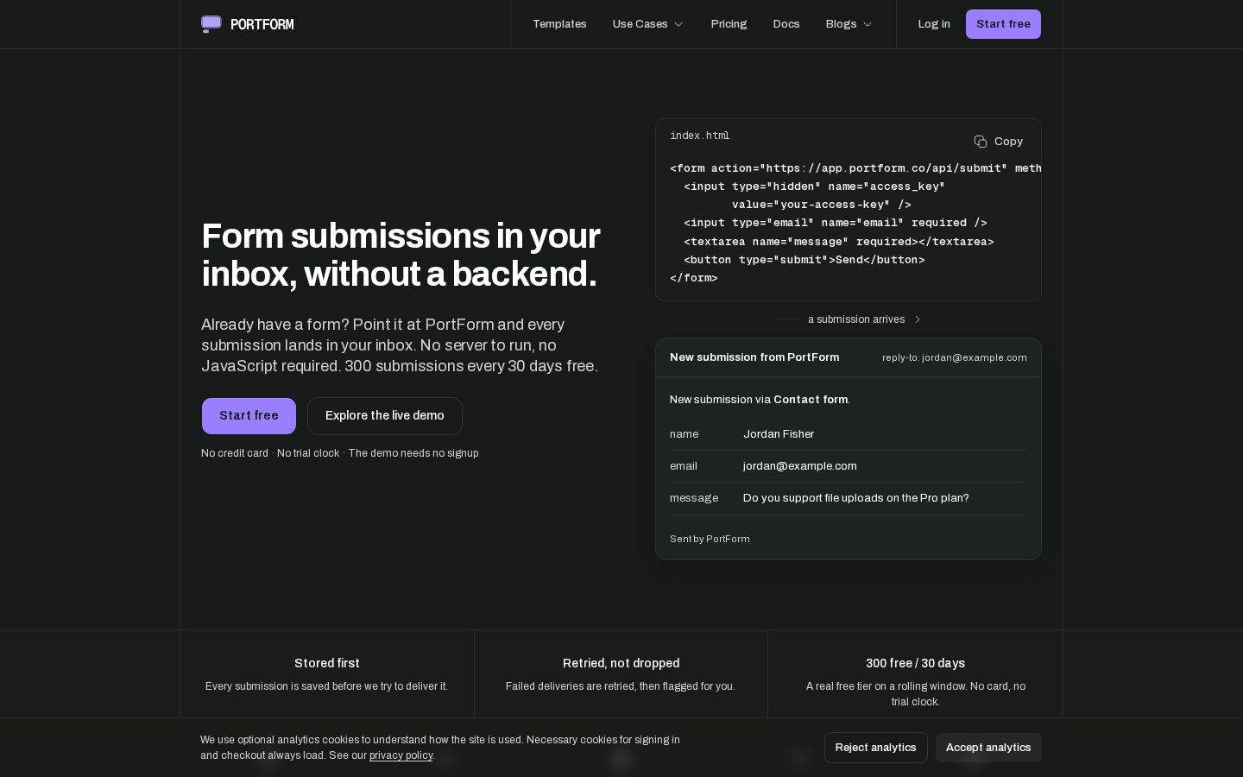This screenshot has width=1243, height=777.
Task: Click the code line with value="your-access-key"
Action: [822, 205]
